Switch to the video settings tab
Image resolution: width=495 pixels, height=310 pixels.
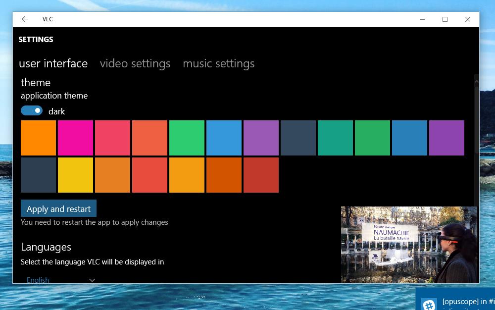pyautogui.click(x=135, y=63)
